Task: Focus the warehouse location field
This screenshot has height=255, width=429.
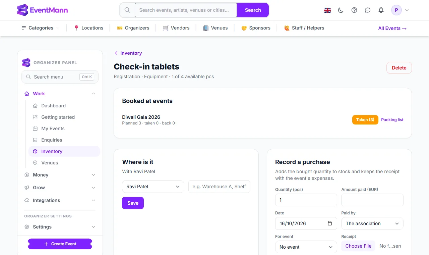Action: 219,187
